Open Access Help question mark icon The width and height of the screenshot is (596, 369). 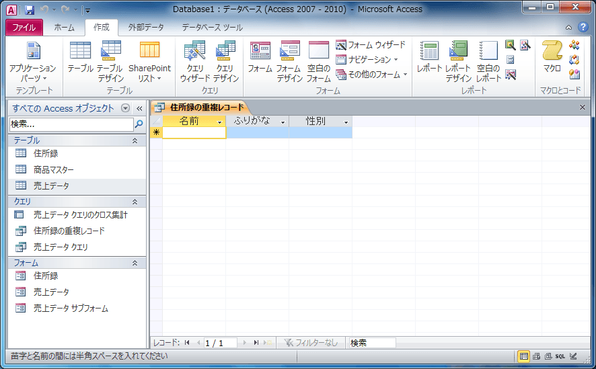(x=583, y=27)
